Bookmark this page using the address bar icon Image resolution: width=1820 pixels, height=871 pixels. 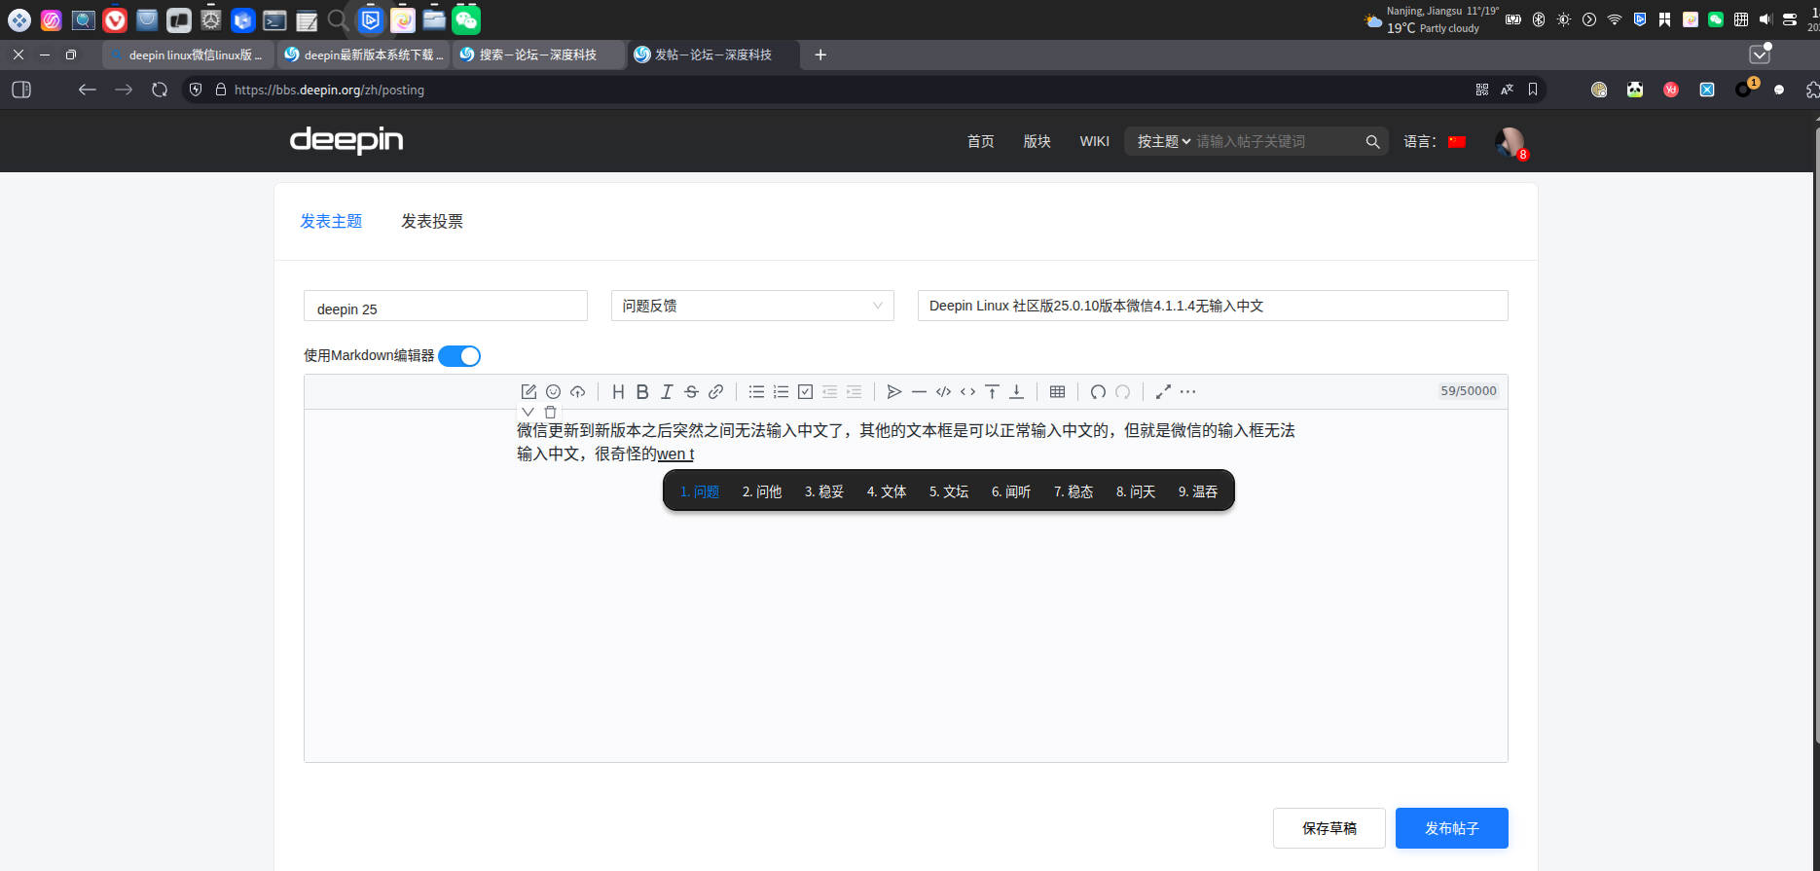(1533, 90)
